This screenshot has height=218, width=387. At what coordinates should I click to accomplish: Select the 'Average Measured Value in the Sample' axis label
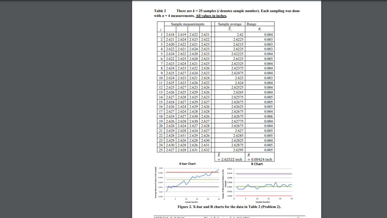[x=156, y=182]
